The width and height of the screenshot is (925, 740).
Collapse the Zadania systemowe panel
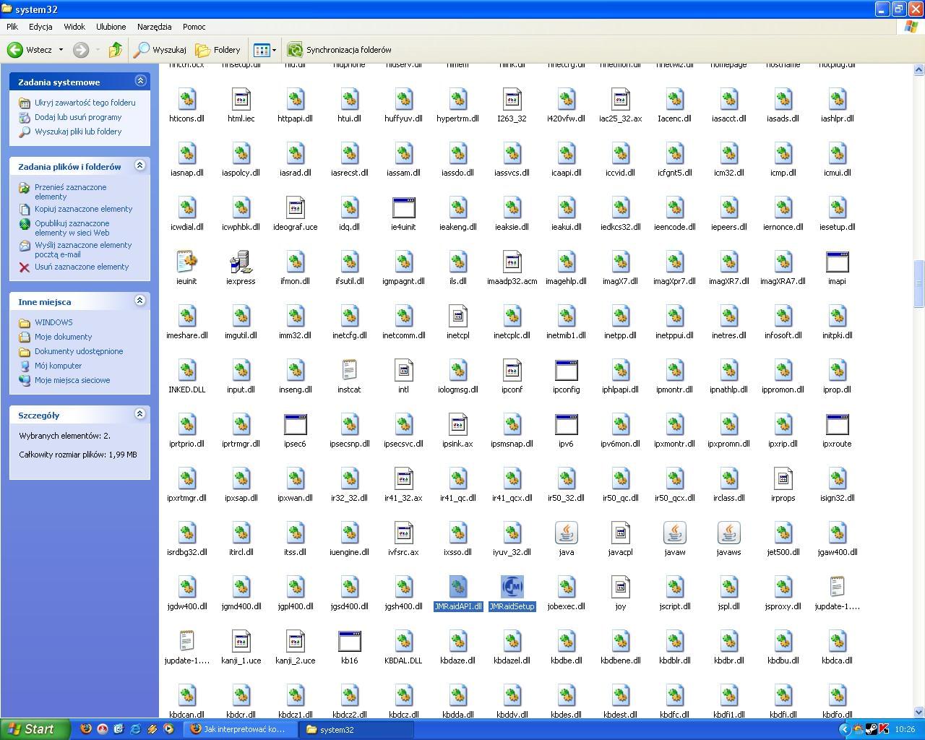tap(140, 81)
